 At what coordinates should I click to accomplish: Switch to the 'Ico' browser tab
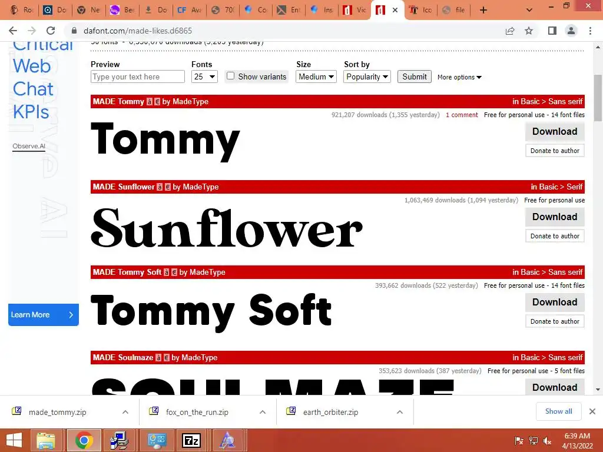coord(420,10)
